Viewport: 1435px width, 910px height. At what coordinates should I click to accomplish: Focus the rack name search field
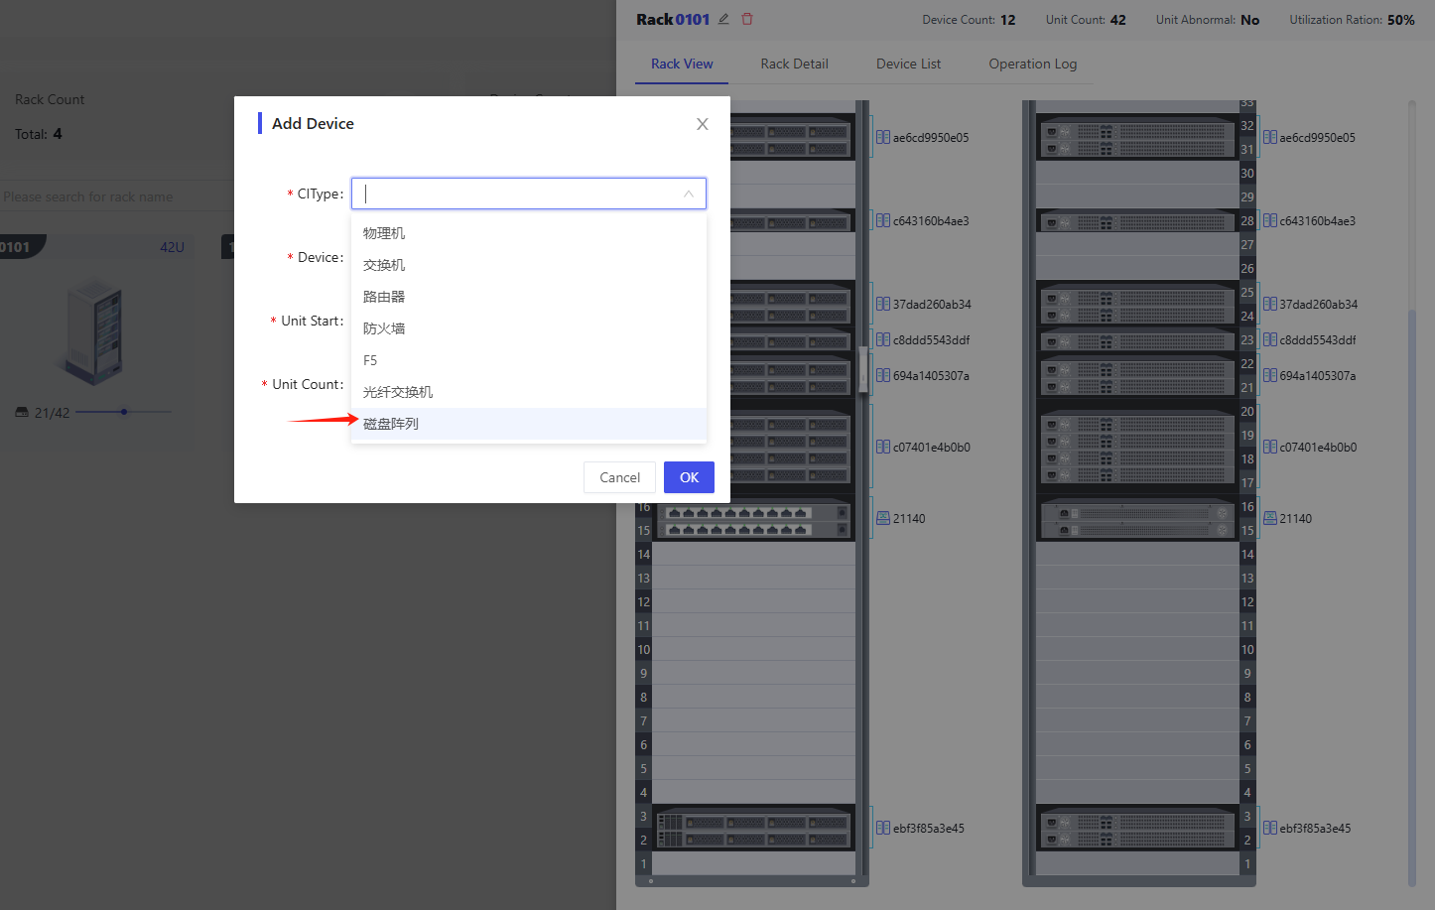tap(117, 196)
